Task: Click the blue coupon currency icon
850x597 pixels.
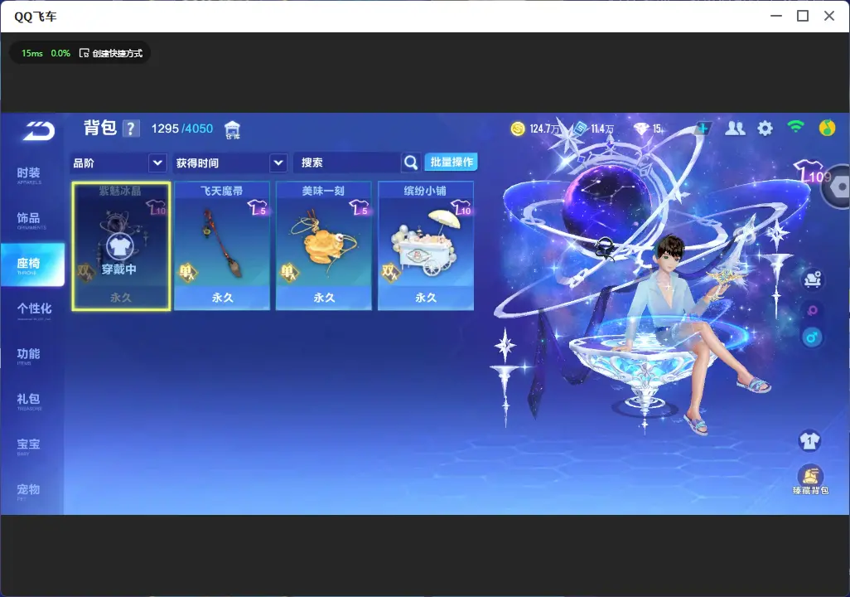Action: (581, 128)
